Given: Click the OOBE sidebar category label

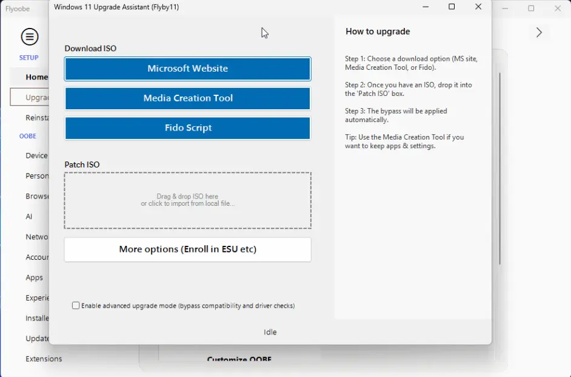Looking at the screenshot, I should pos(28,136).
